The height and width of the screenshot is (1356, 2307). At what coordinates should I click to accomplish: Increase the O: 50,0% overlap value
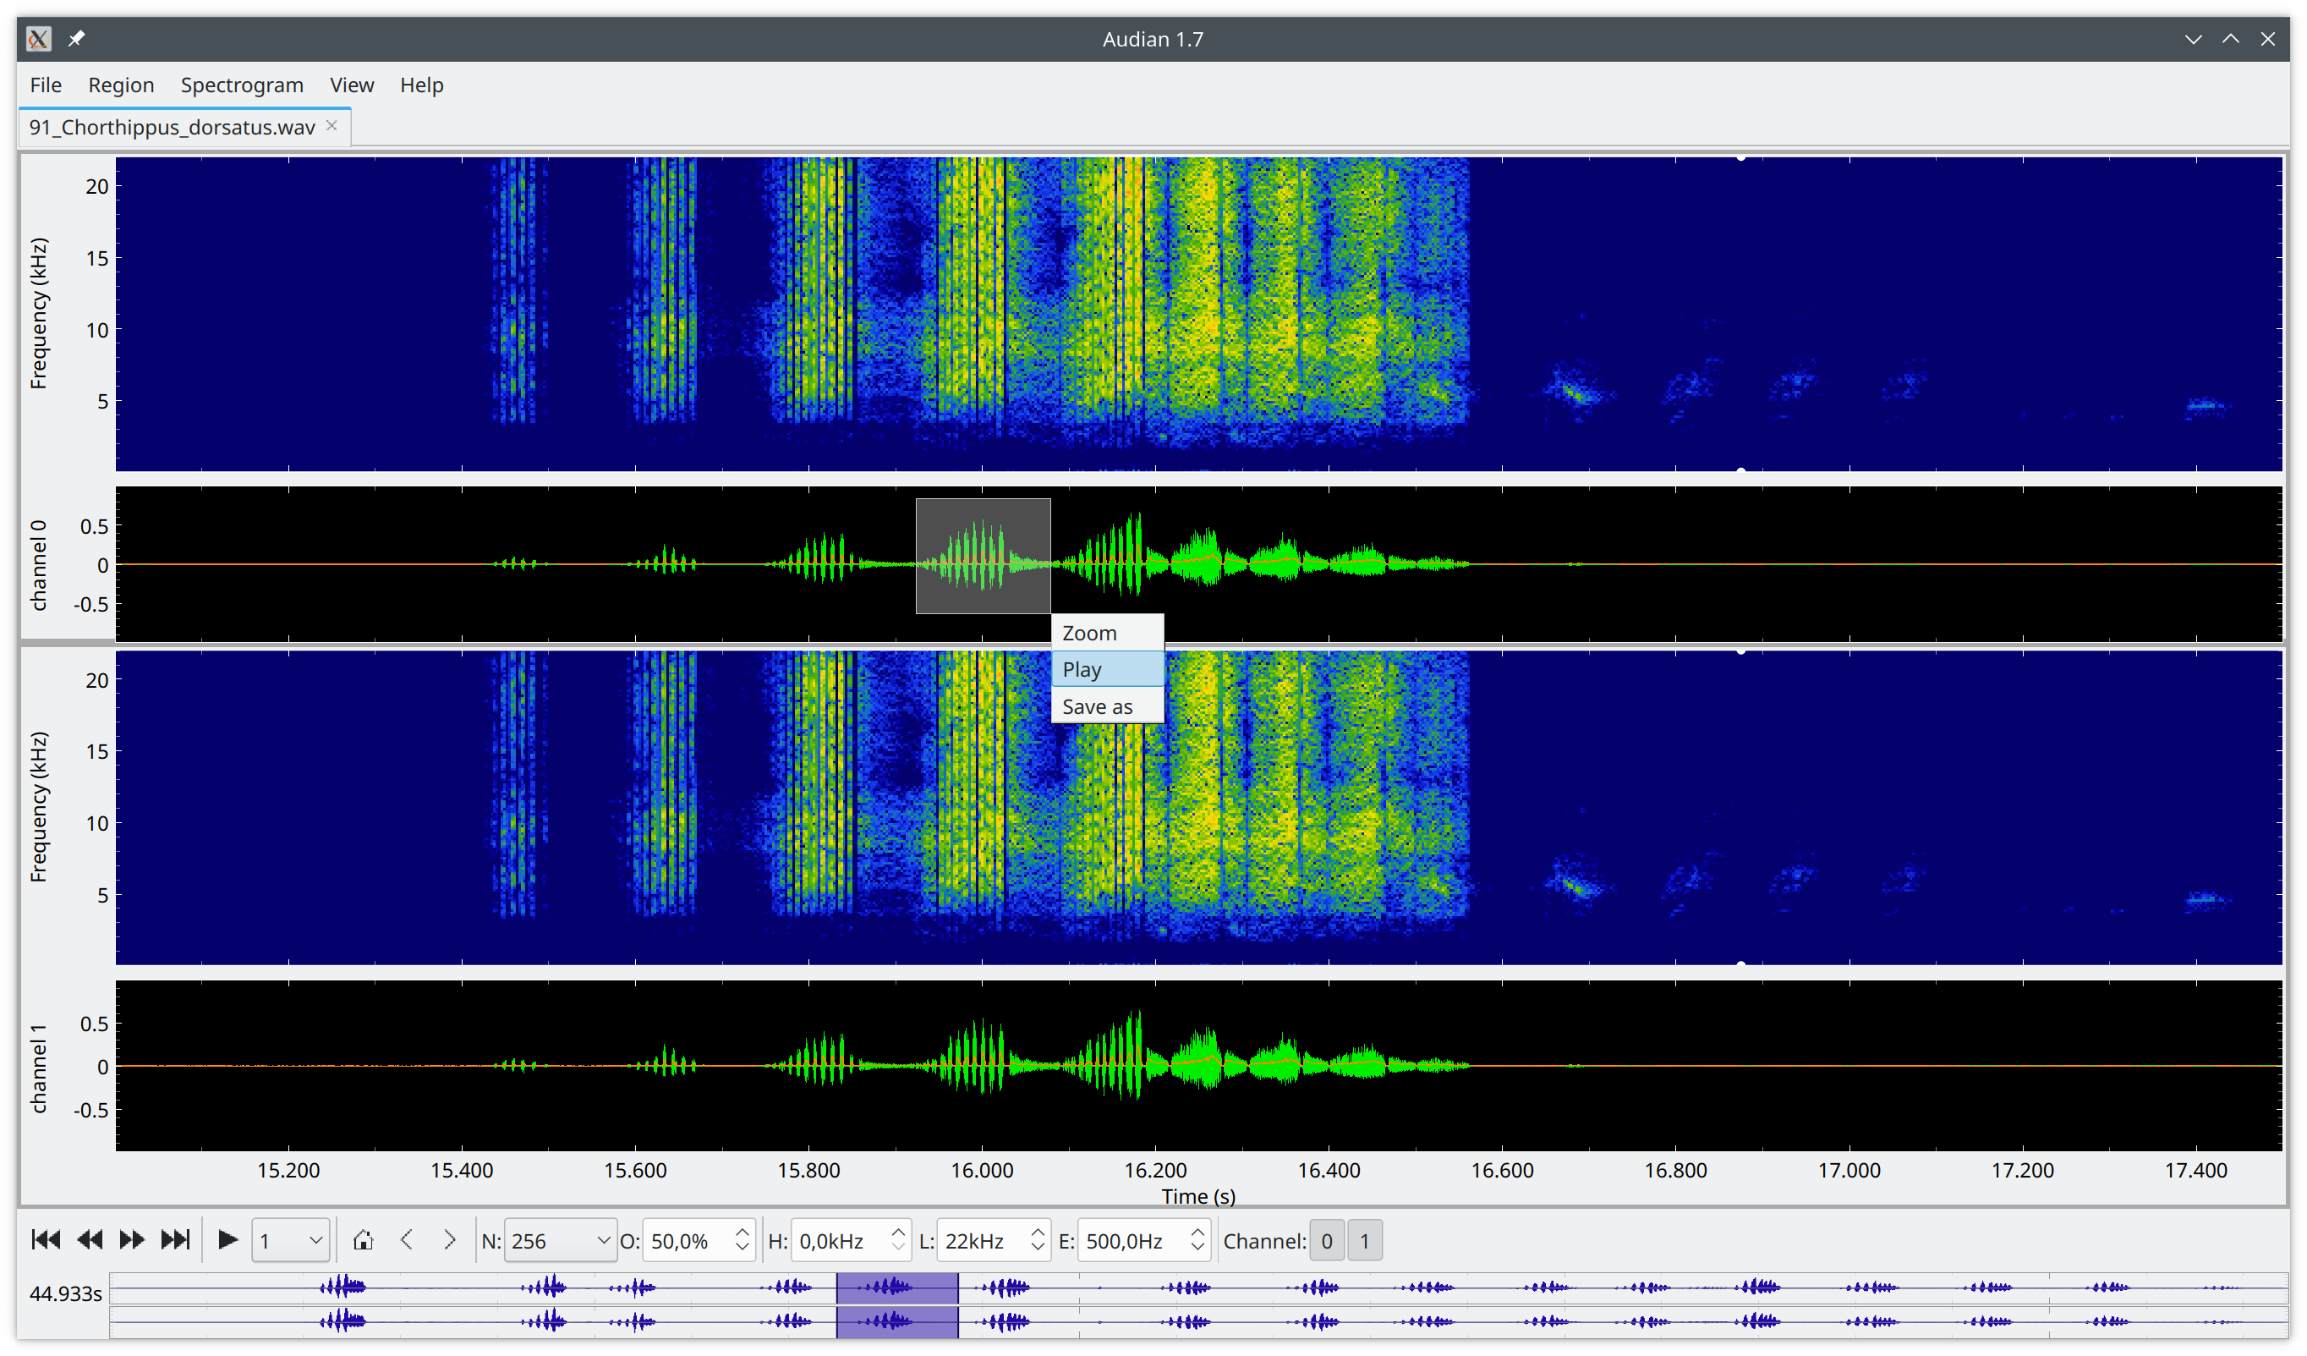pos(743,1232)
